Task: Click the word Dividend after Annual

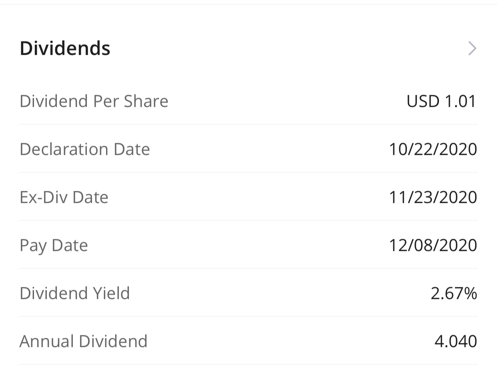Action: (113, 341)
